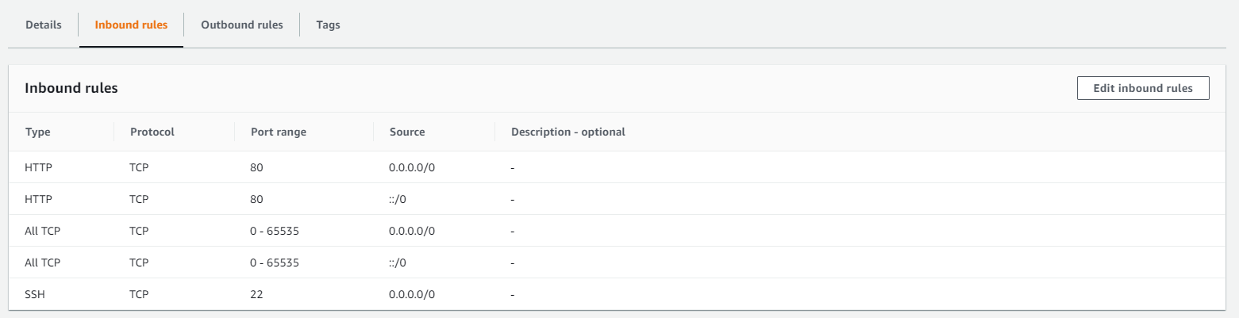Open the Tags tab

(x=328, y=25)
